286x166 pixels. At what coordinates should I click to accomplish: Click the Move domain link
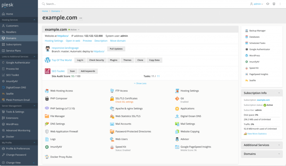tap(118, 41)
